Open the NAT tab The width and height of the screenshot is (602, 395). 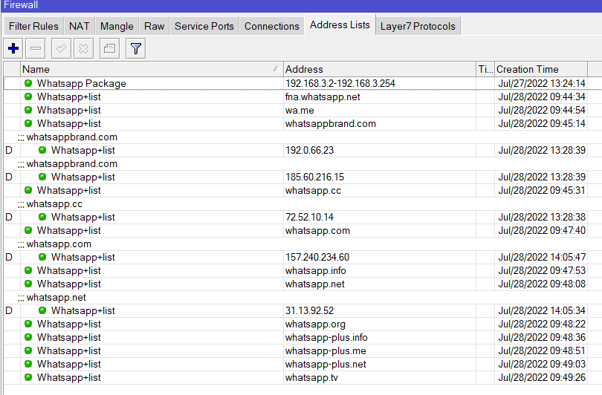tap(79, 26)
